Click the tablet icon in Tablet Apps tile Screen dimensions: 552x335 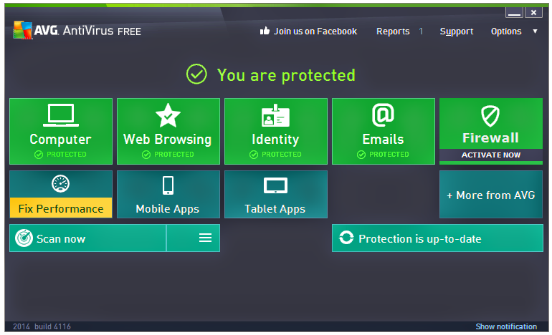coord(276,185)
